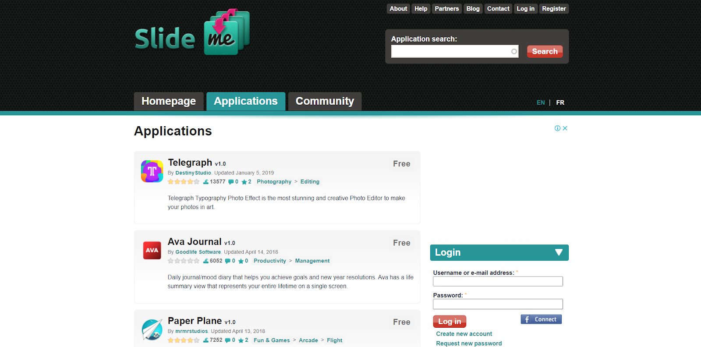Viewport: 701px width, 347px height.
Task: Click the Create new account link
Action: 464,334
